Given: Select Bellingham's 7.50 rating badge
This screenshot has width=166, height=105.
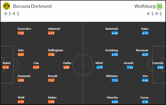Looking at the screenshot, I should (x=51, y=54).
